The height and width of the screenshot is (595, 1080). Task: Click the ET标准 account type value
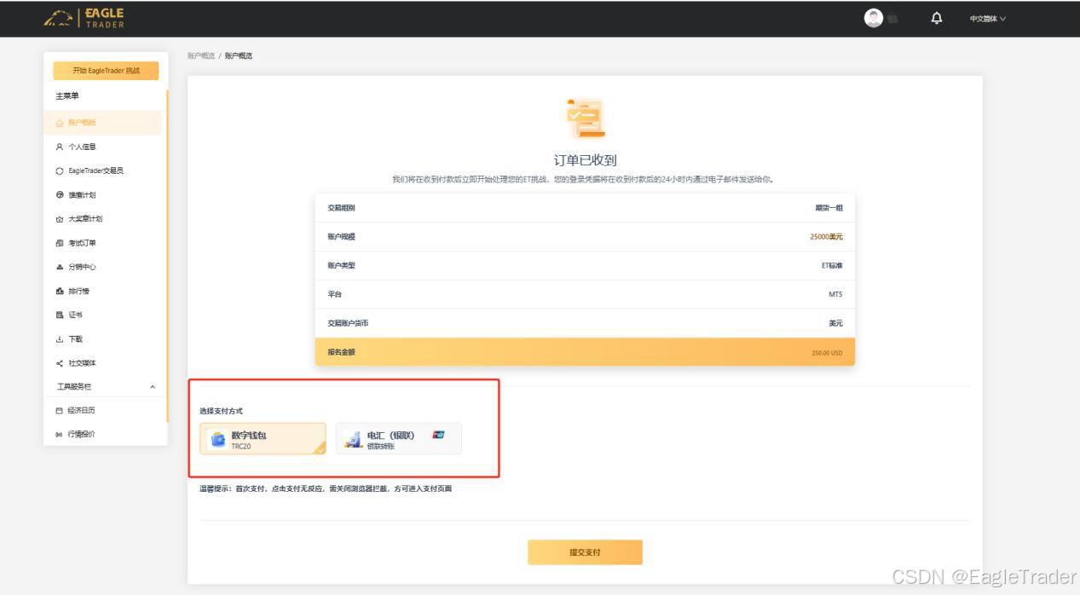(x=832, y=266)
